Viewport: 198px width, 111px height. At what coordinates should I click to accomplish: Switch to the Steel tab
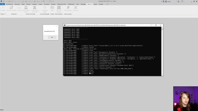23,4
